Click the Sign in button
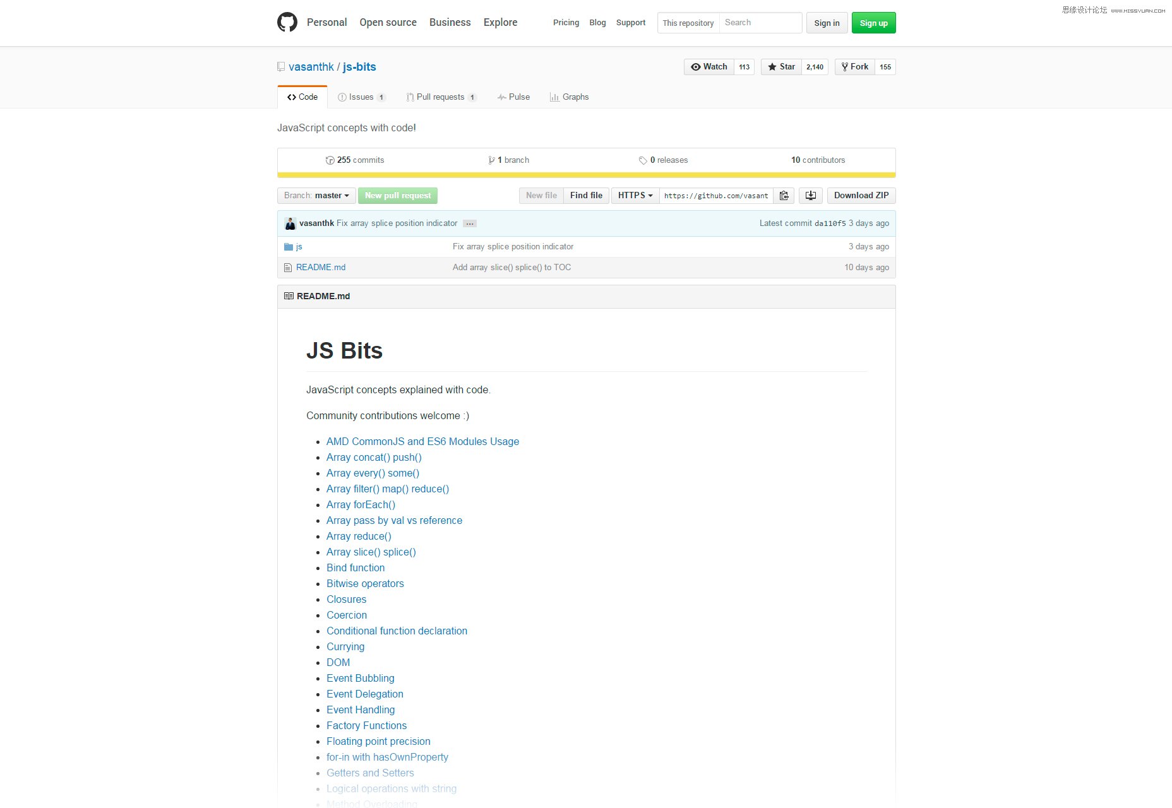 (827, 23)
